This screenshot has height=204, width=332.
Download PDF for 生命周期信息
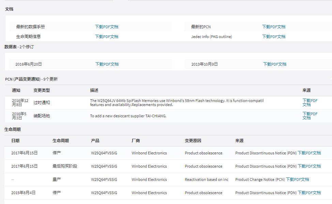106,36
